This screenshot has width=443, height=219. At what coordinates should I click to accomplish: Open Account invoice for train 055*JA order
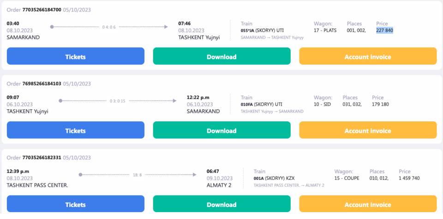click(368, 57)
